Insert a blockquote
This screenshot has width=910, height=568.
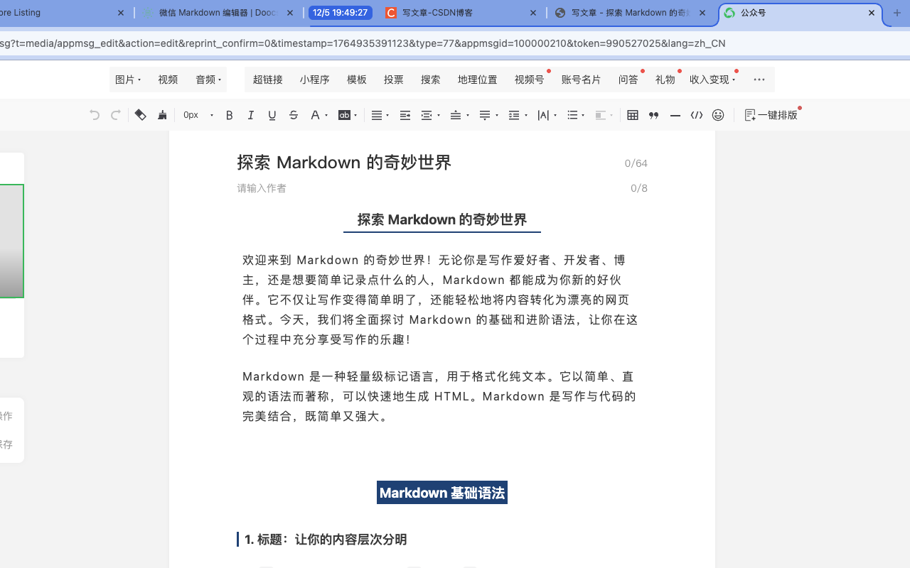653,114
